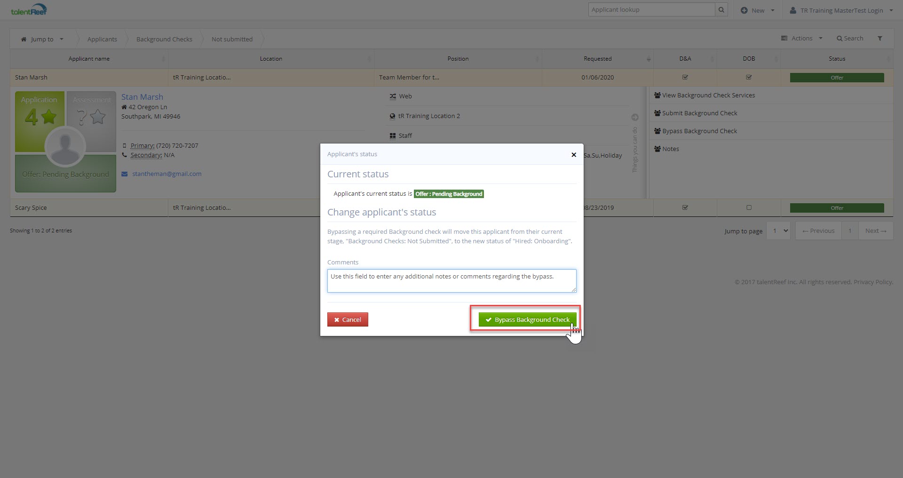Toggle Stan Marsh's DOB checkbox
The height and width of the screenshot is (478, 903).
point(749,77)
